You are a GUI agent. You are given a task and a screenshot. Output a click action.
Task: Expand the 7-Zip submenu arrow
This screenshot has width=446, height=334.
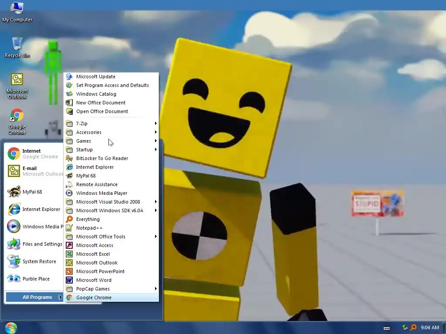coord(155,123)
